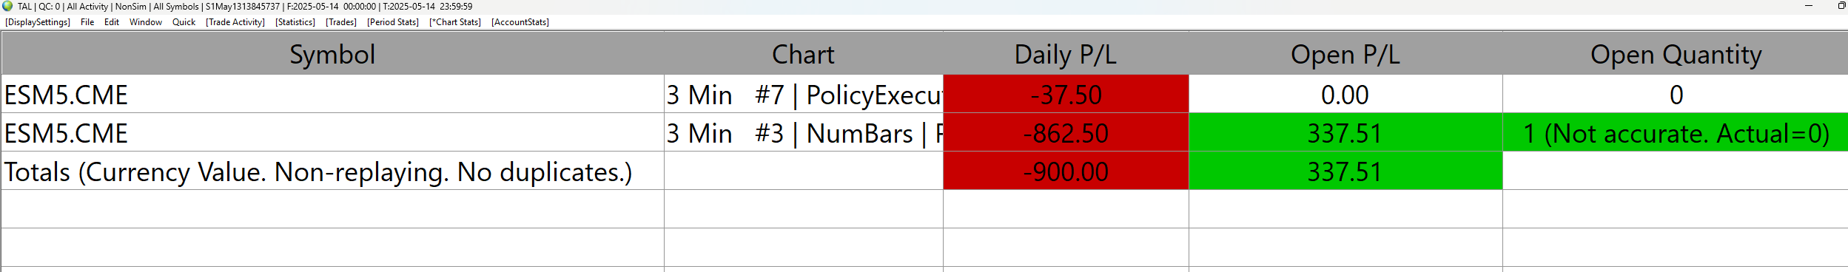The height and width of the screenshot is (272, 1848).
Task: Click the green status icon in title bar
Action: point(7,6)
